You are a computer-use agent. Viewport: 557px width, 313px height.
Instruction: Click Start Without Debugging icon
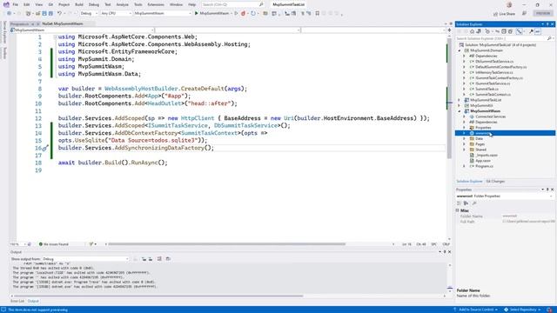pos(236,13)
